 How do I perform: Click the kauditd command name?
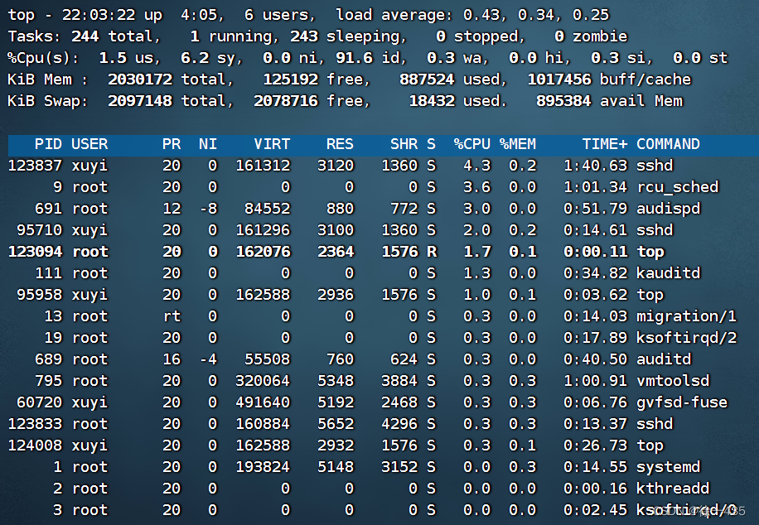pos(668,273)
